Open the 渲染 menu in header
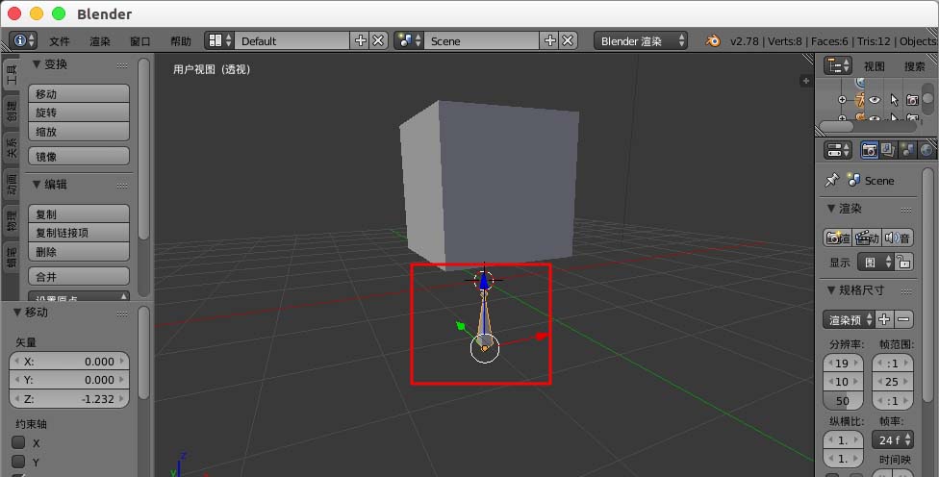The width and height of the screenshot is (939, 477). coord(100,41)
